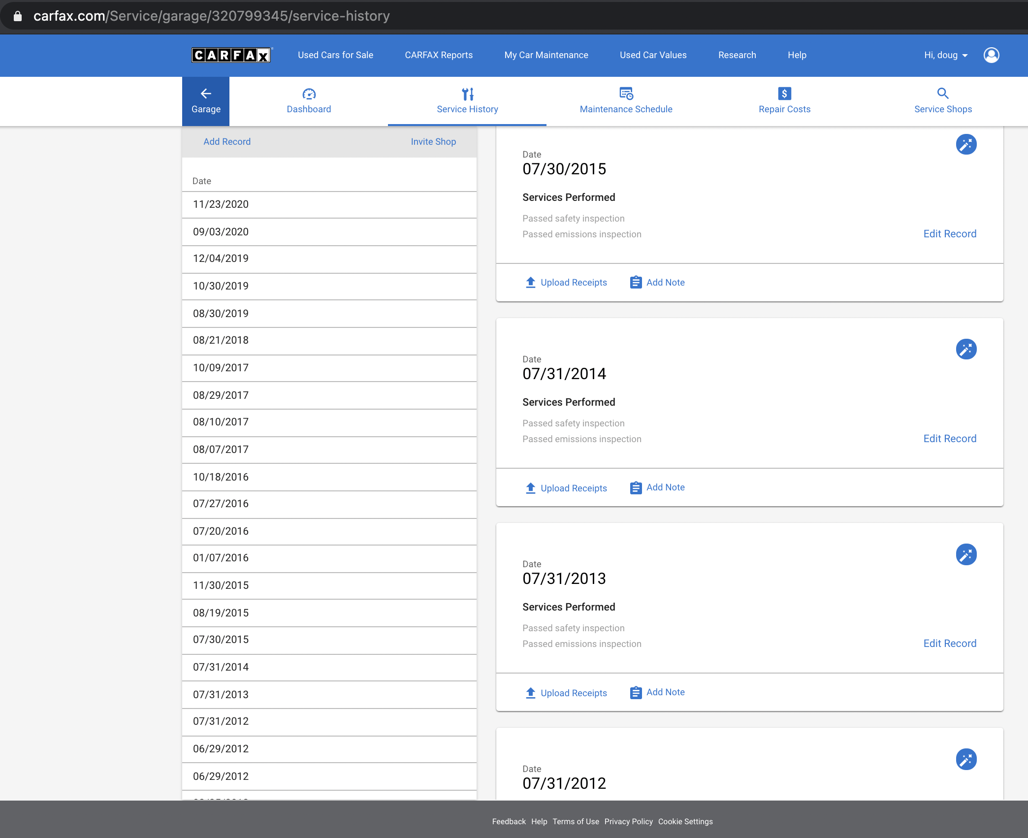Select the 08/19/2015 date row

[x=329, y=613]
